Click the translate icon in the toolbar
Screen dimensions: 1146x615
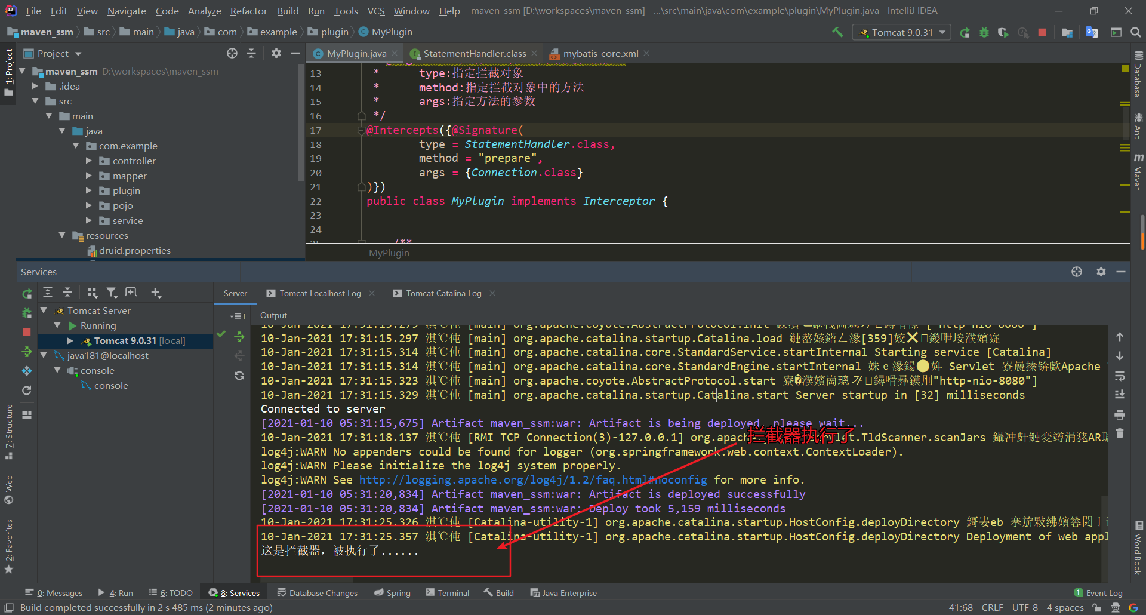pyautogui.click(x=1092, y=32)
